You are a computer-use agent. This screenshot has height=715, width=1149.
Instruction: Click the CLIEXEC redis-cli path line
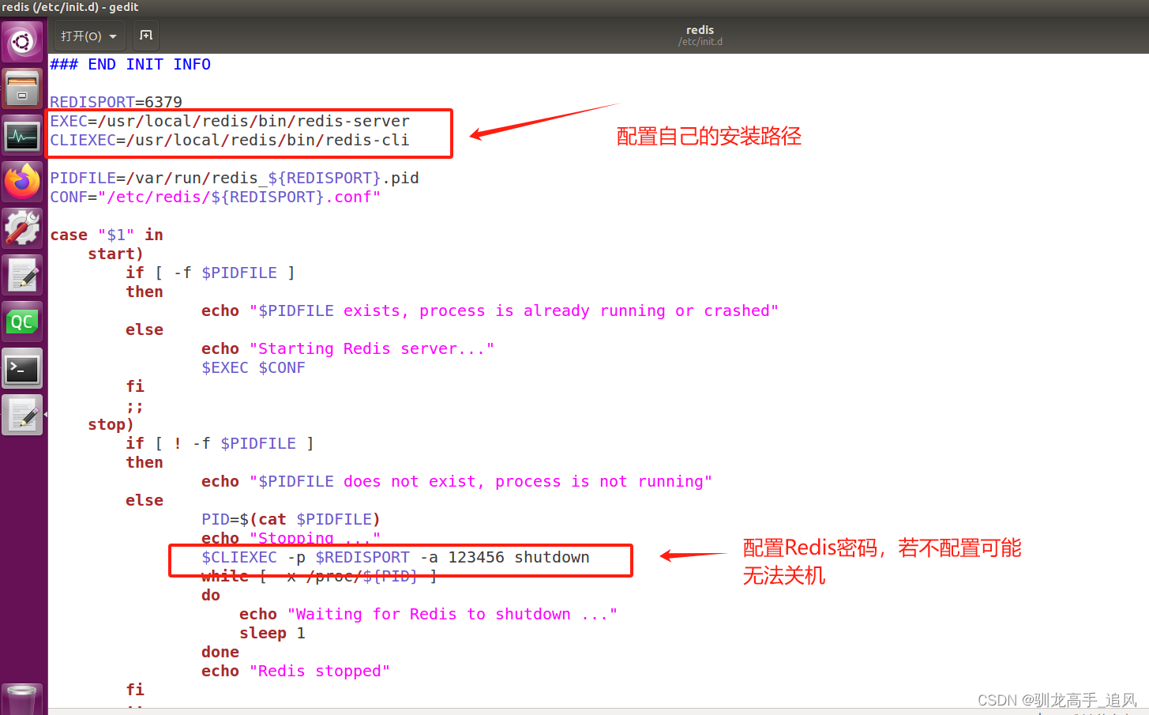pos(230,140)
